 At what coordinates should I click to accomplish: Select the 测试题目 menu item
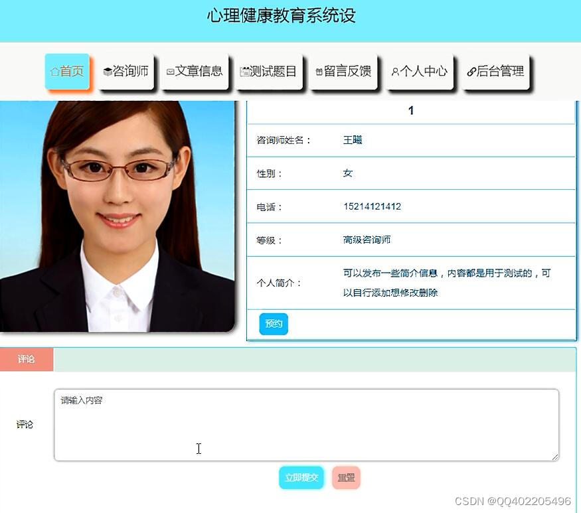click(269, 71)
